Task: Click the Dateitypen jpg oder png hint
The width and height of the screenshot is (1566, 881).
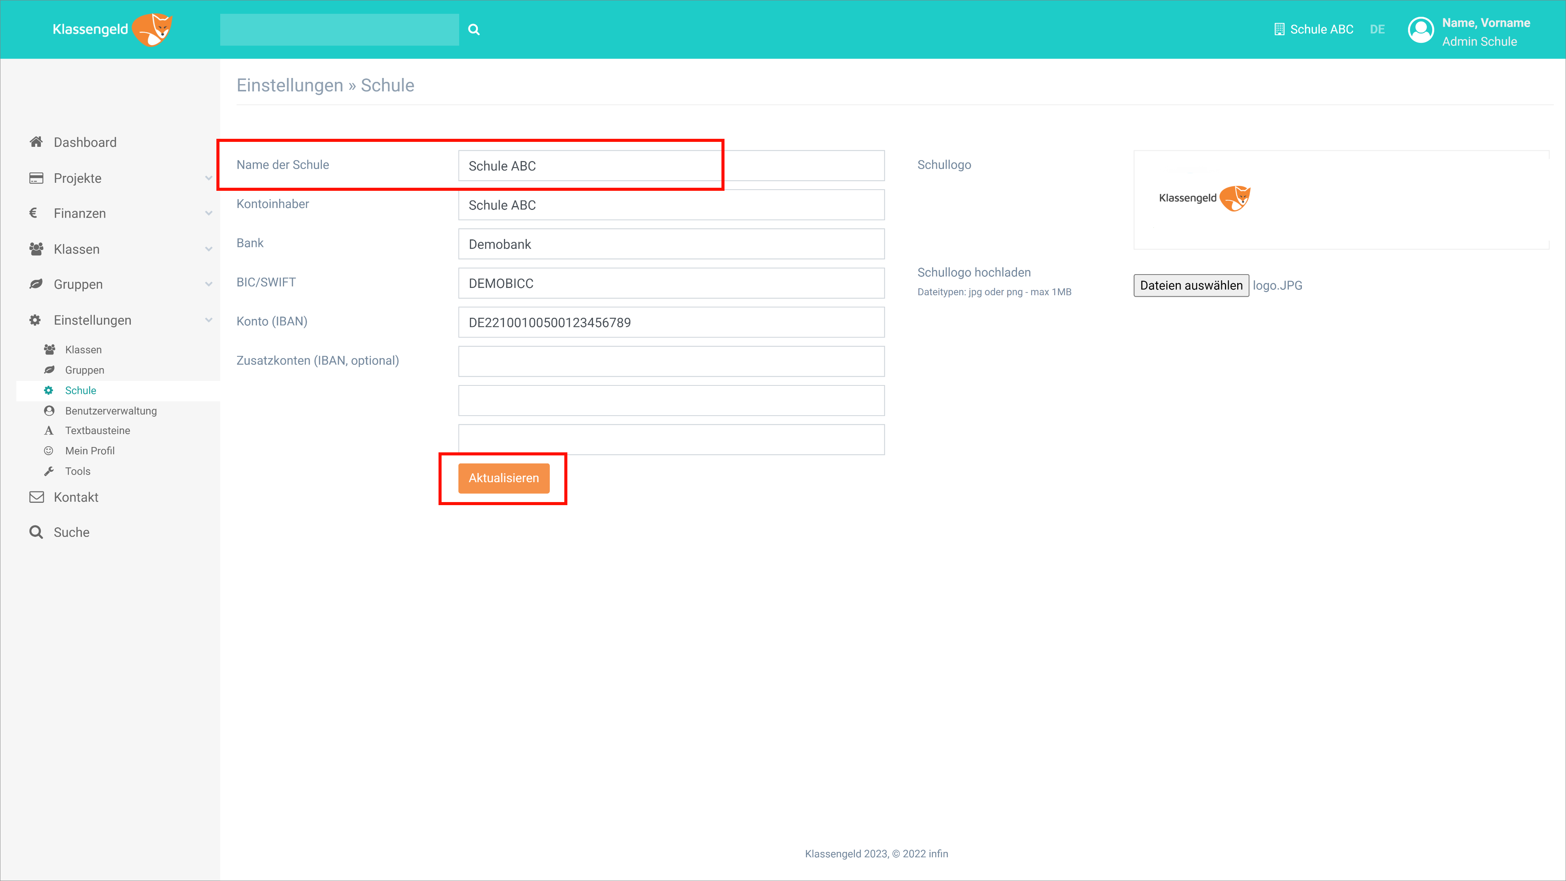Action: pos(994,292)
